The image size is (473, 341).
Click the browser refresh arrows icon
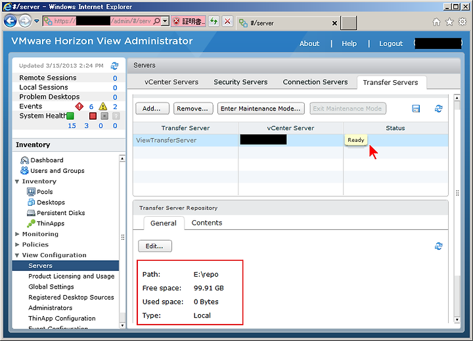pyautogui.click(x=214, y=21)
